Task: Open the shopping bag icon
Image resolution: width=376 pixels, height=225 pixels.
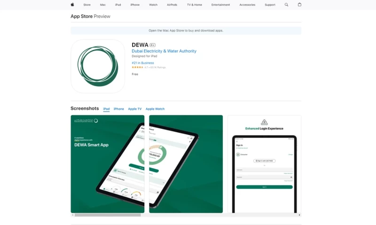Action: (299, 5)
